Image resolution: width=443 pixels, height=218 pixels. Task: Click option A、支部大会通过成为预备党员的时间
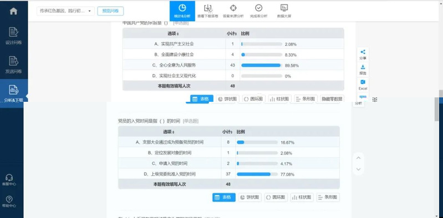[170, 142]
